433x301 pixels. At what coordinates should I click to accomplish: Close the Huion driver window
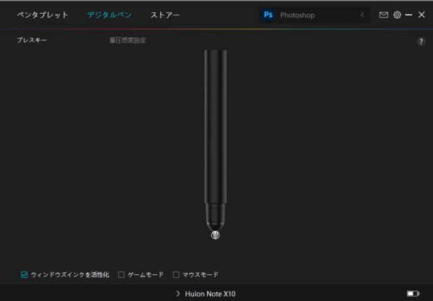pos(421,15)
